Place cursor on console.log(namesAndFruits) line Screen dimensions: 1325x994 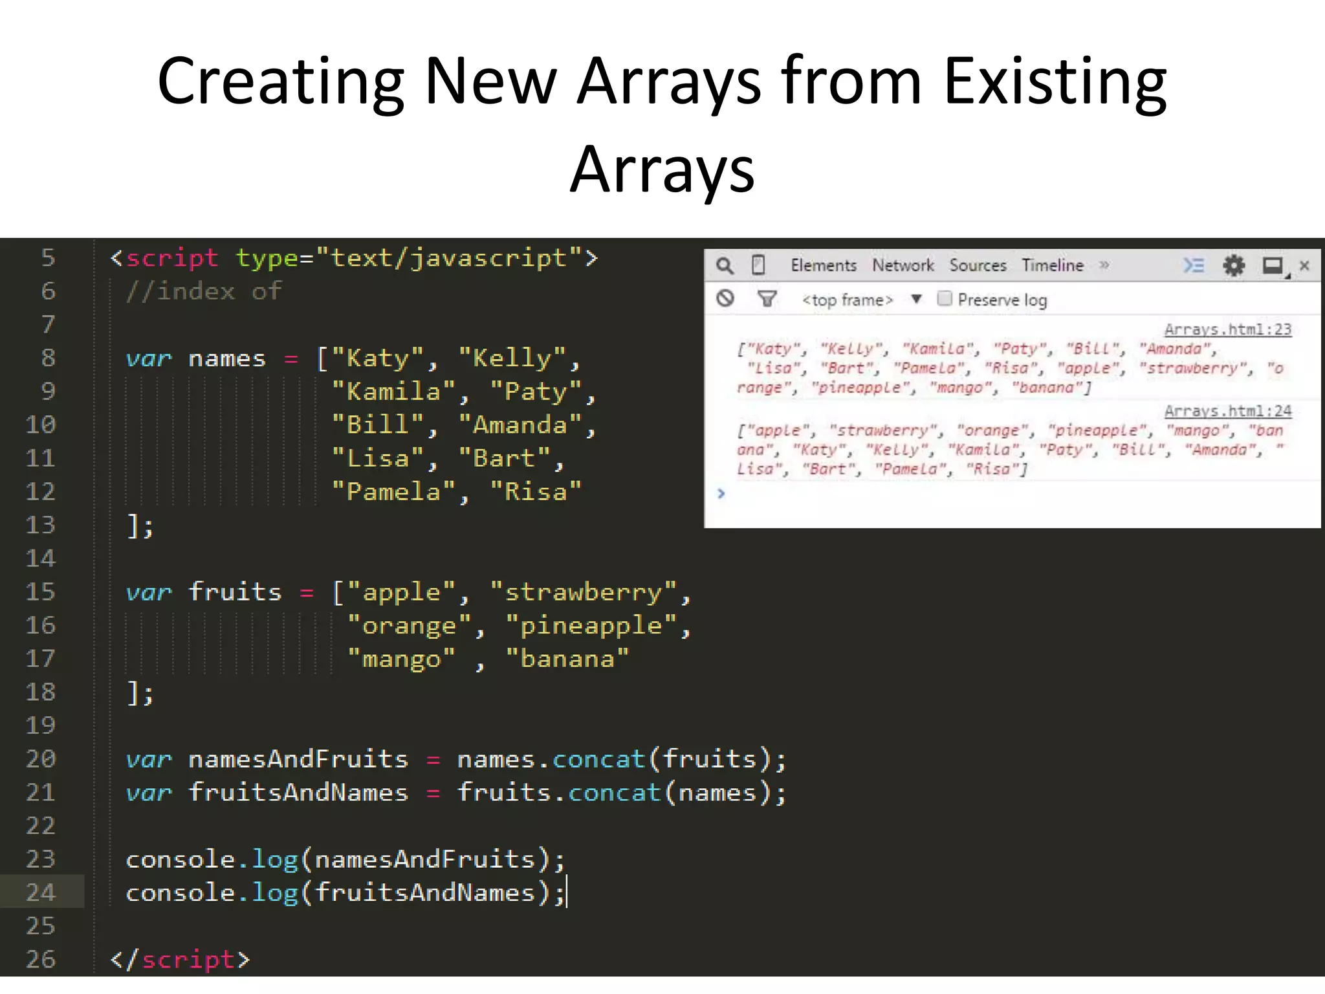345,860
